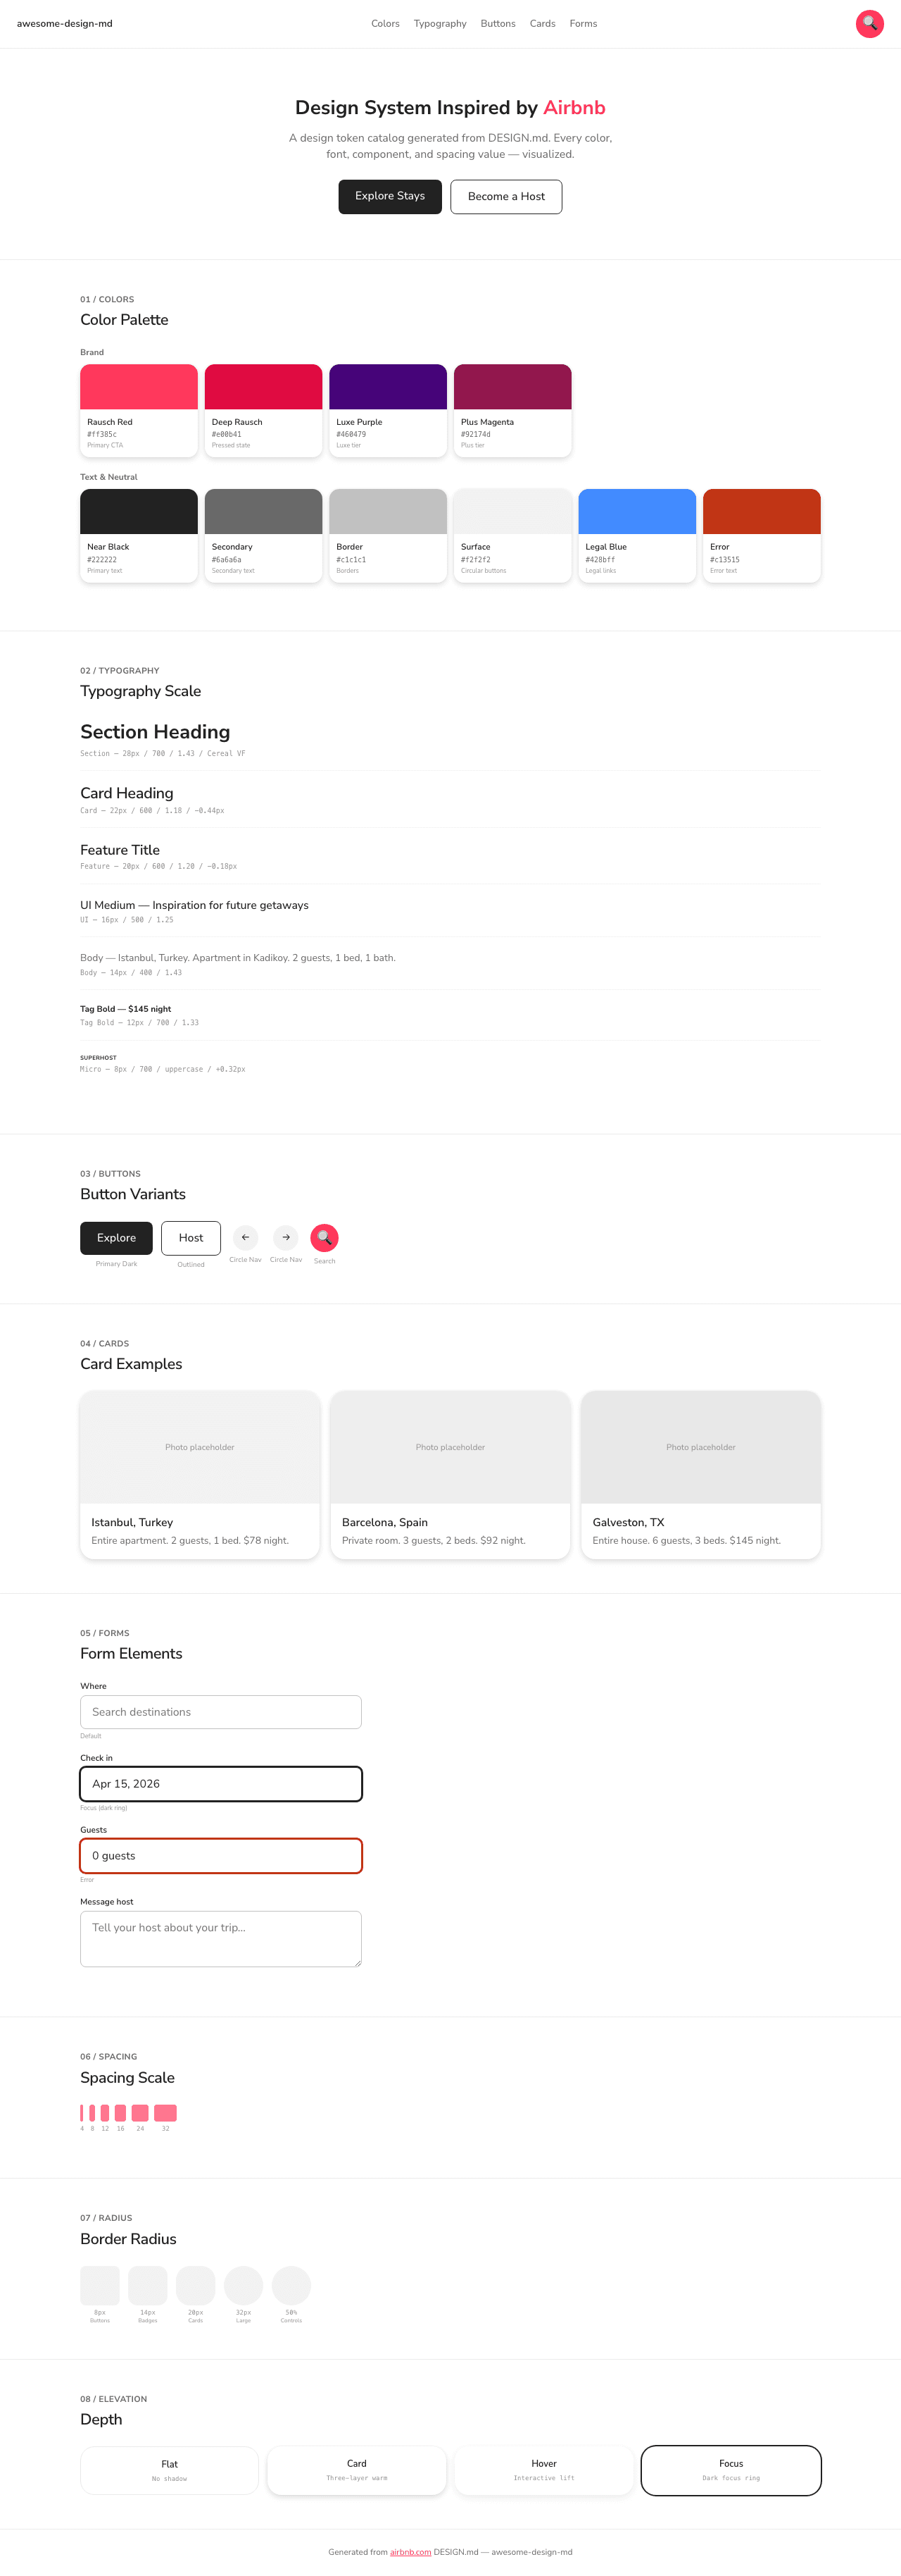Viewport: 901px width, 2576px height.
Task: Select the Deep Rausch color swatch
Action: [x=264, y=410]
